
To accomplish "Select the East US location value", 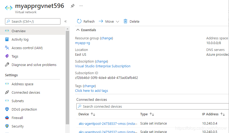I will 81,55.
